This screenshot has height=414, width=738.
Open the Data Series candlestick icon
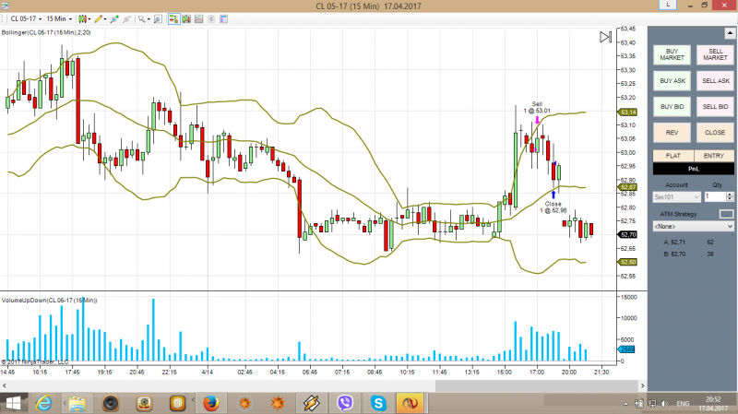tap(186, 18)
